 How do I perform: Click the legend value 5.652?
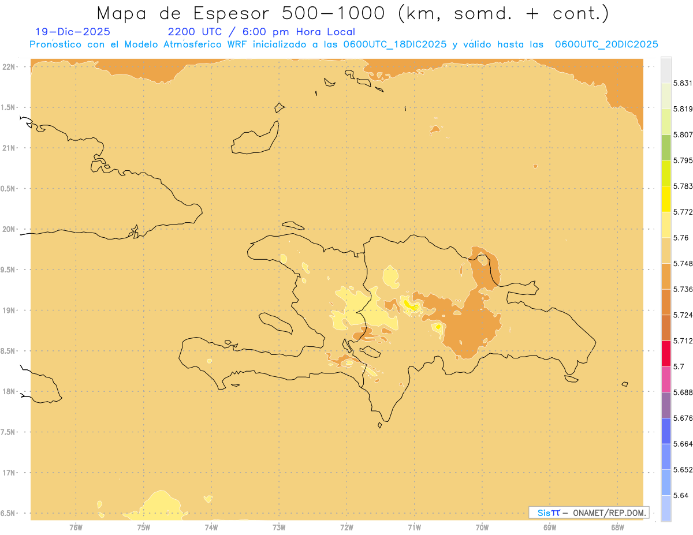click(x=683, y=470)
